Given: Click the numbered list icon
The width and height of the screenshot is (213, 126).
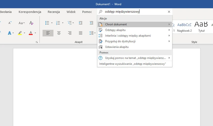Looking at the screenshot, I should pos(58,23).
